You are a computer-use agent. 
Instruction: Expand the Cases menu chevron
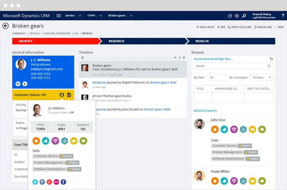click(x=101, y=16)
